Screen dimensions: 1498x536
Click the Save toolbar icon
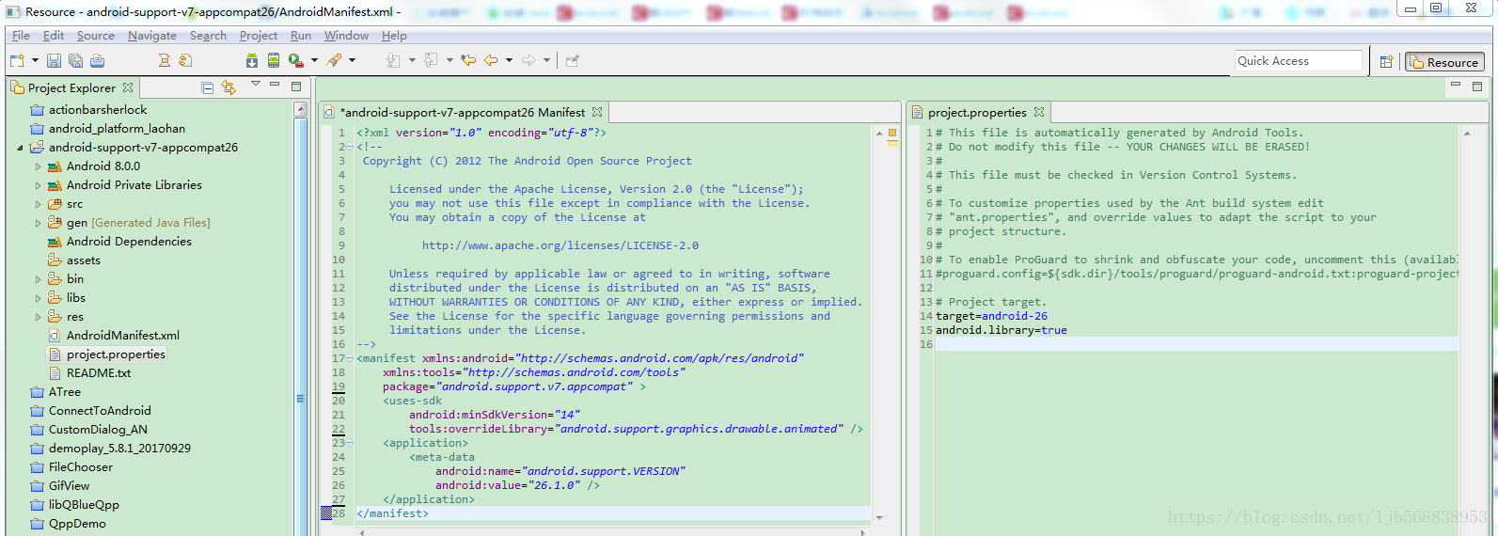(55, 60)
